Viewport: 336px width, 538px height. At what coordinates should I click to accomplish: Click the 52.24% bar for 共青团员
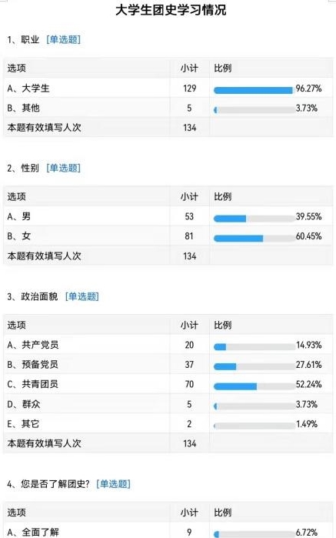[254, 386]
